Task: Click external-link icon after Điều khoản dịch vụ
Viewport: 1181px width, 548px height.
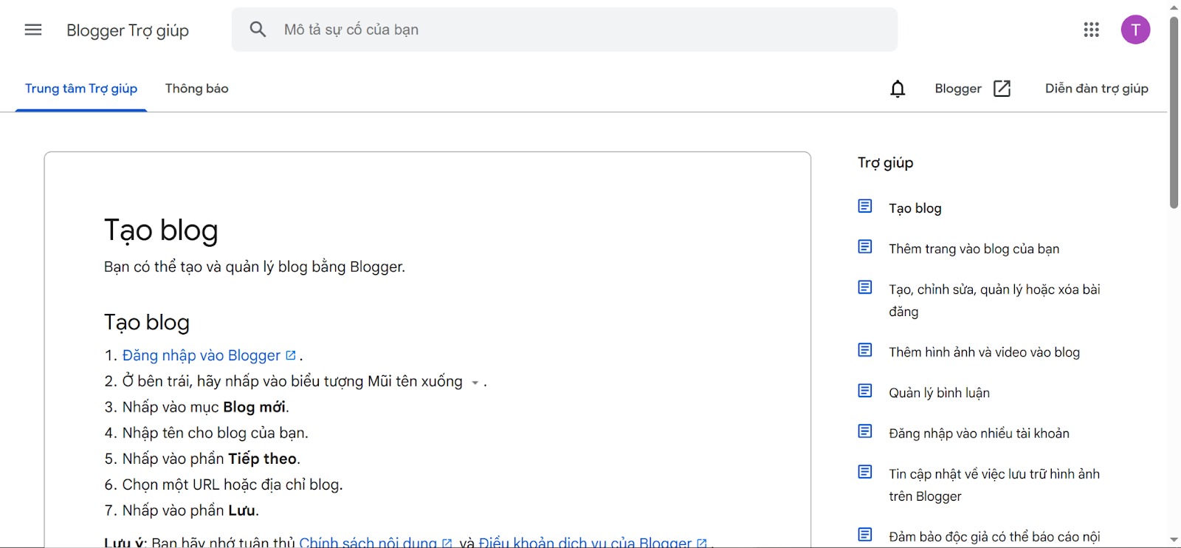Action: [x=701, y=543]
